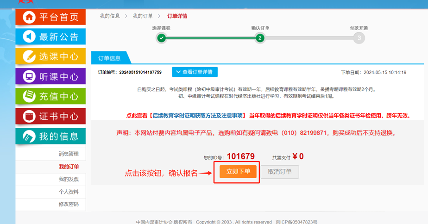Click the speaker icon for 最新公告
Viewport: 428px width, 224px height.
click(29, 37)
